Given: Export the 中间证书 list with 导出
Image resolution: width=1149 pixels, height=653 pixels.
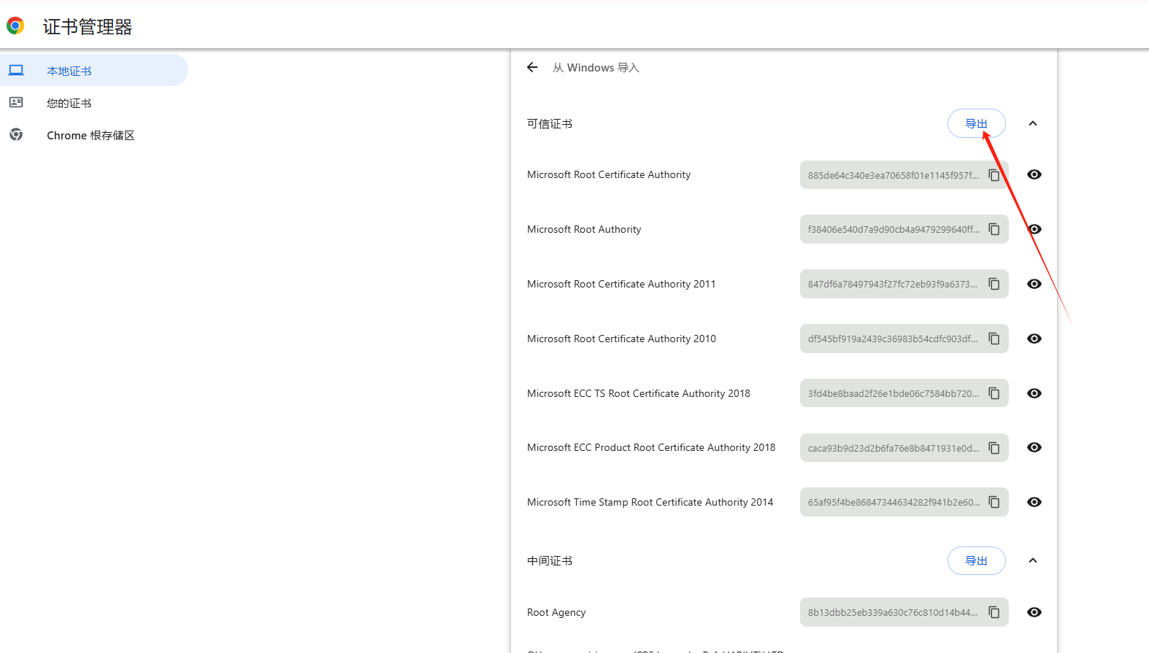Looking at the screenshot, I should tap(976, 560).
